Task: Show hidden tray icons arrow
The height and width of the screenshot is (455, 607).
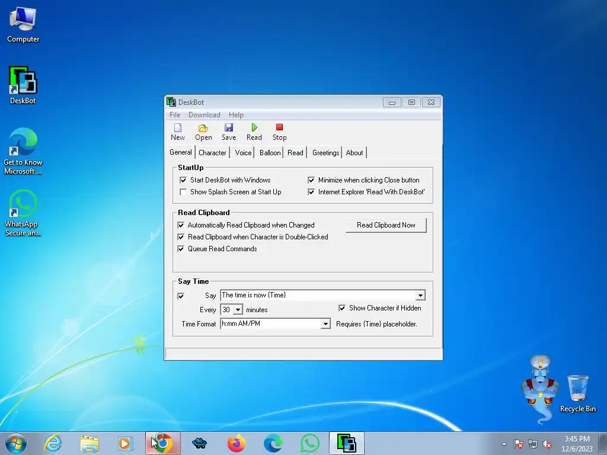Action: (504, 444)
